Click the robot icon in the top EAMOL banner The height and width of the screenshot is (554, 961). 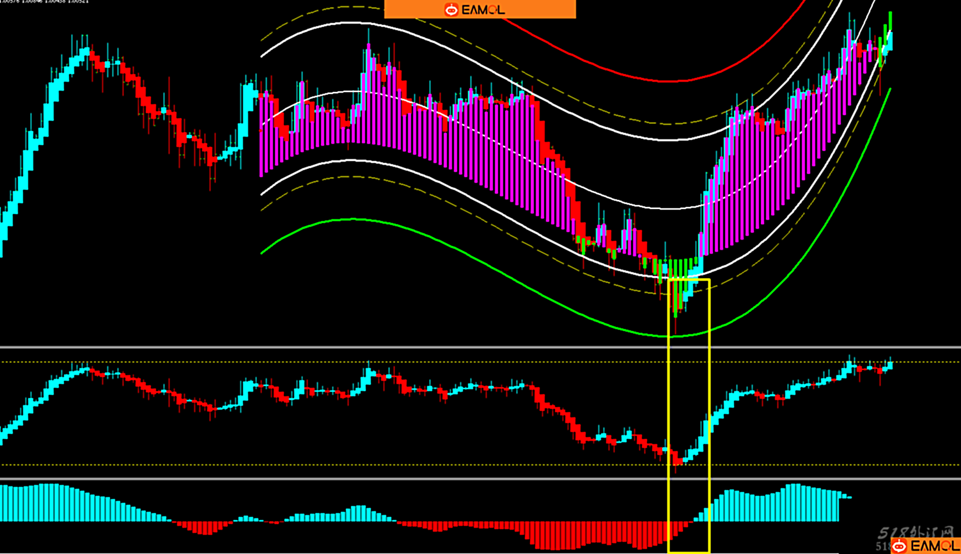click(451, 10)
